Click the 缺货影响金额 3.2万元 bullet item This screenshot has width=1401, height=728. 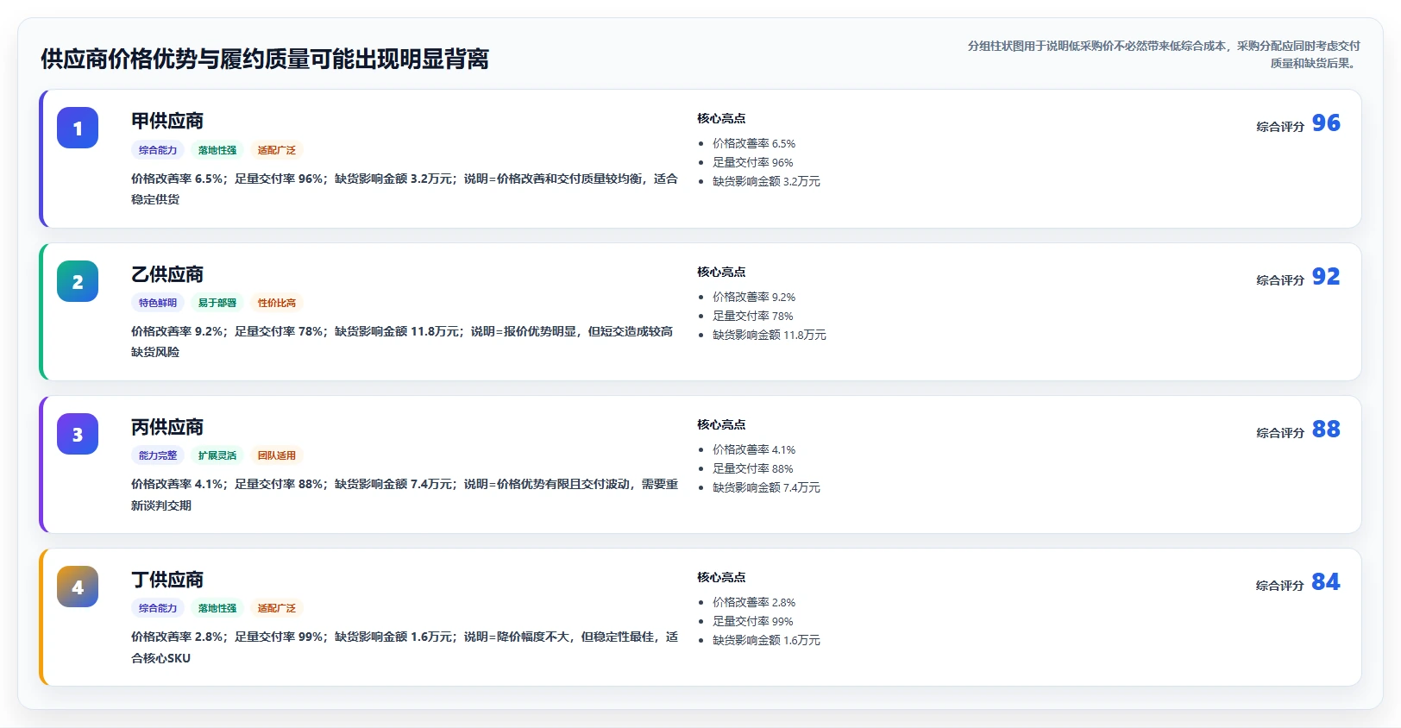(766, 182)
